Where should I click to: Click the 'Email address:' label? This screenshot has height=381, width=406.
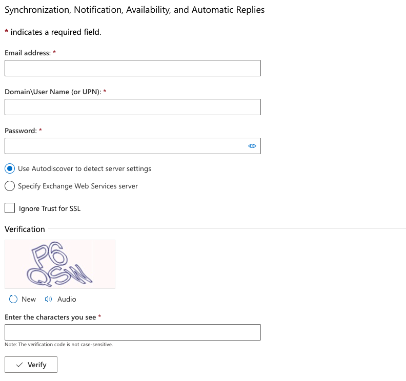point(28,53)
